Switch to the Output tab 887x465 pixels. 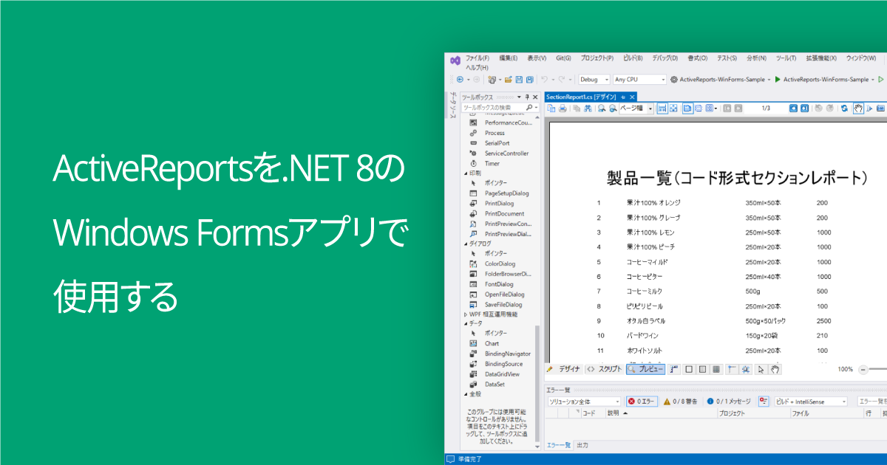pyautogui.click(x=582, y=445)
